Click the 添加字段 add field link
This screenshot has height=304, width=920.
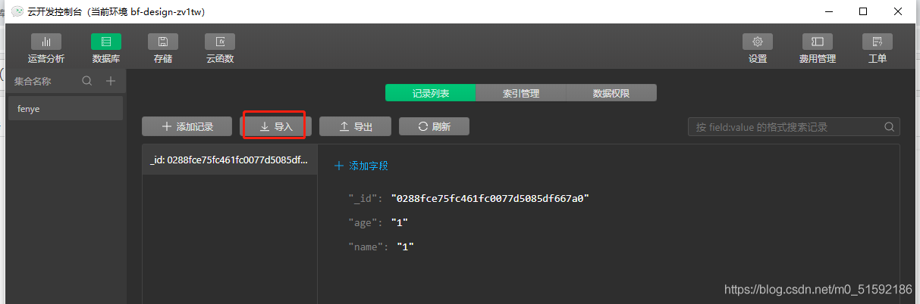(x=361, y=166)
